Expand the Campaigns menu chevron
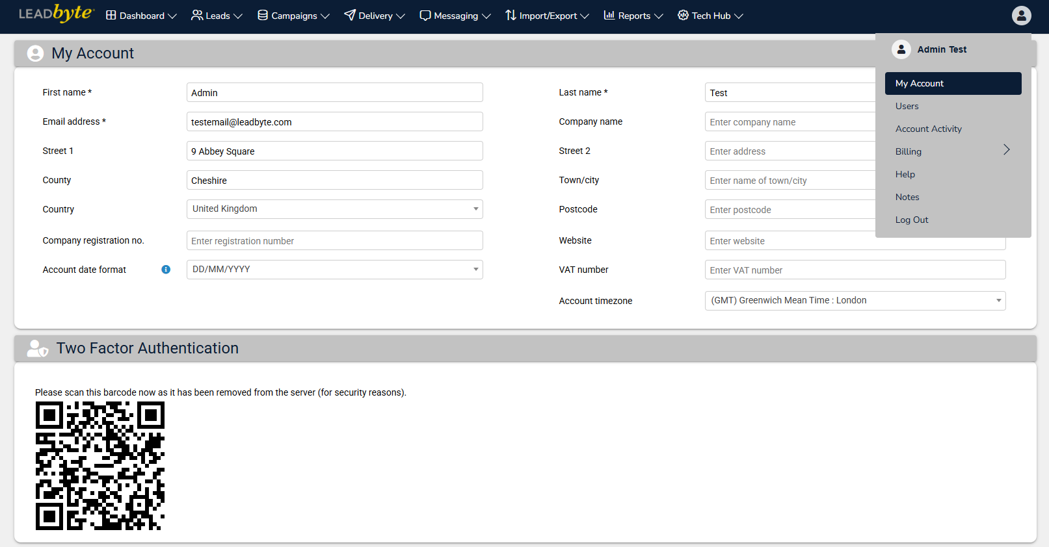The width and height of the screenshot is (1049, 547). click(325, 16)
